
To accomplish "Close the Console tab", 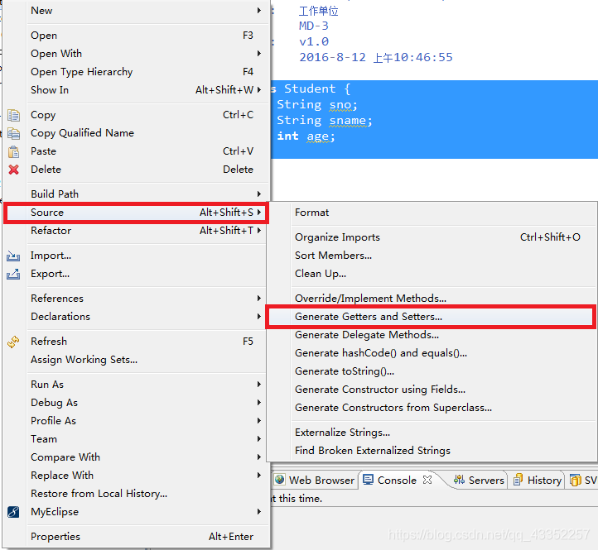I will (427, 480).
